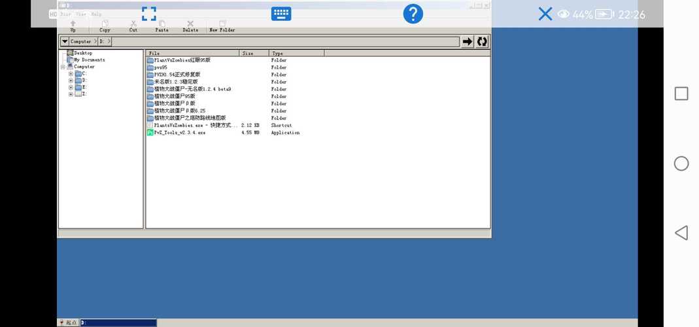
Task: Open the blue question mark help icon
Action: 413,14
